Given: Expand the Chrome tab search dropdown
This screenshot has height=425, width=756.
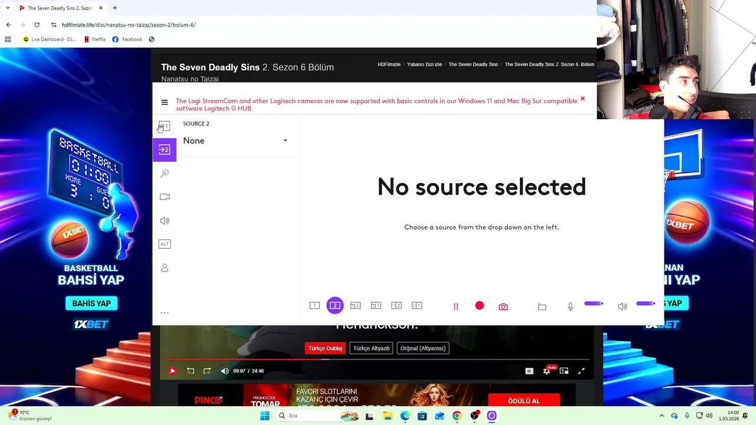Looking at the screenshot, I should coord(8,8).
